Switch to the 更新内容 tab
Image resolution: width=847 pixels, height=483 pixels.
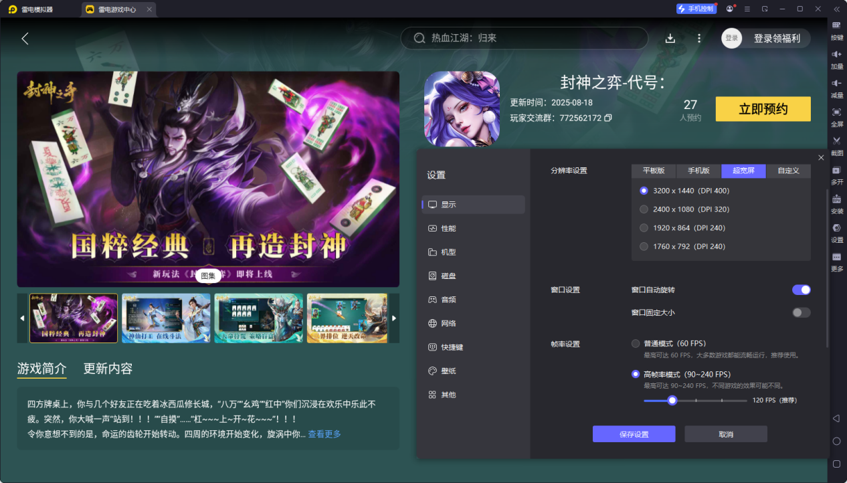pos(108,369)
